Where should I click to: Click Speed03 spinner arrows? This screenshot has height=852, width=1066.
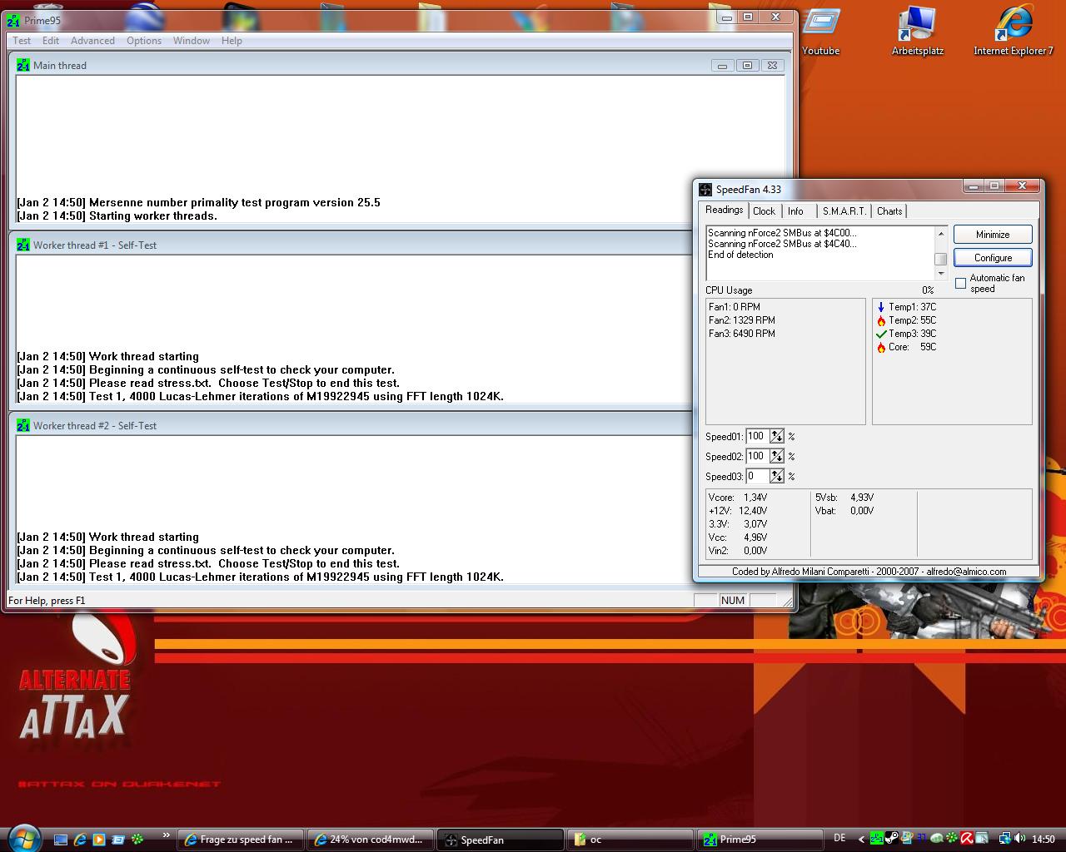tap(777, 476)
